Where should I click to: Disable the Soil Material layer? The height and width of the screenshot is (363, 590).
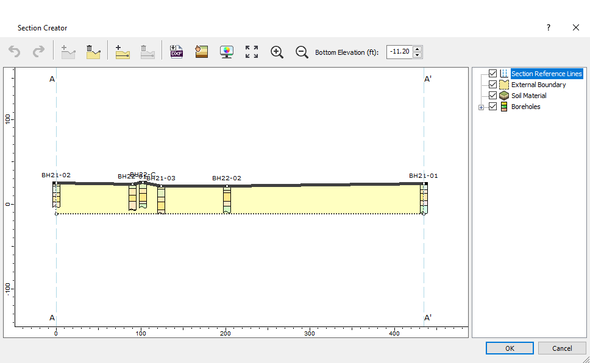(492, 95)
